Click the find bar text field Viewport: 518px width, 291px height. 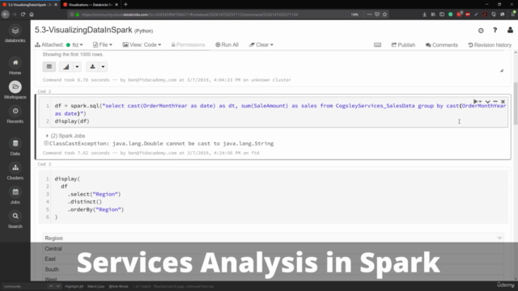[x=23, y=286]
